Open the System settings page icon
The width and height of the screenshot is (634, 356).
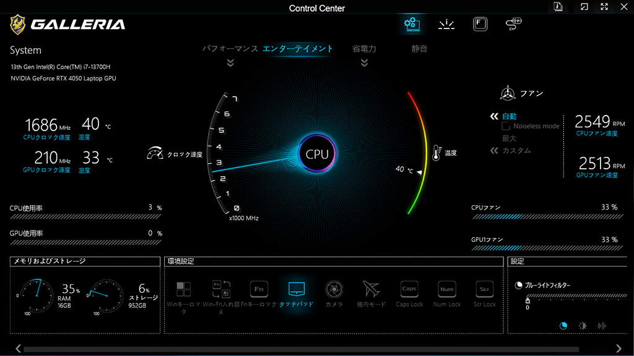point(412,24)
